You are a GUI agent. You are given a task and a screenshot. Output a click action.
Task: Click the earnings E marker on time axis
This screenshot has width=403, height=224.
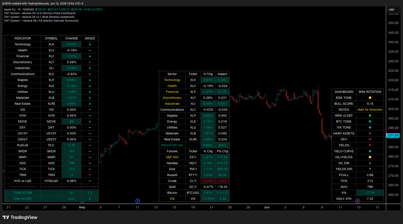82,201
